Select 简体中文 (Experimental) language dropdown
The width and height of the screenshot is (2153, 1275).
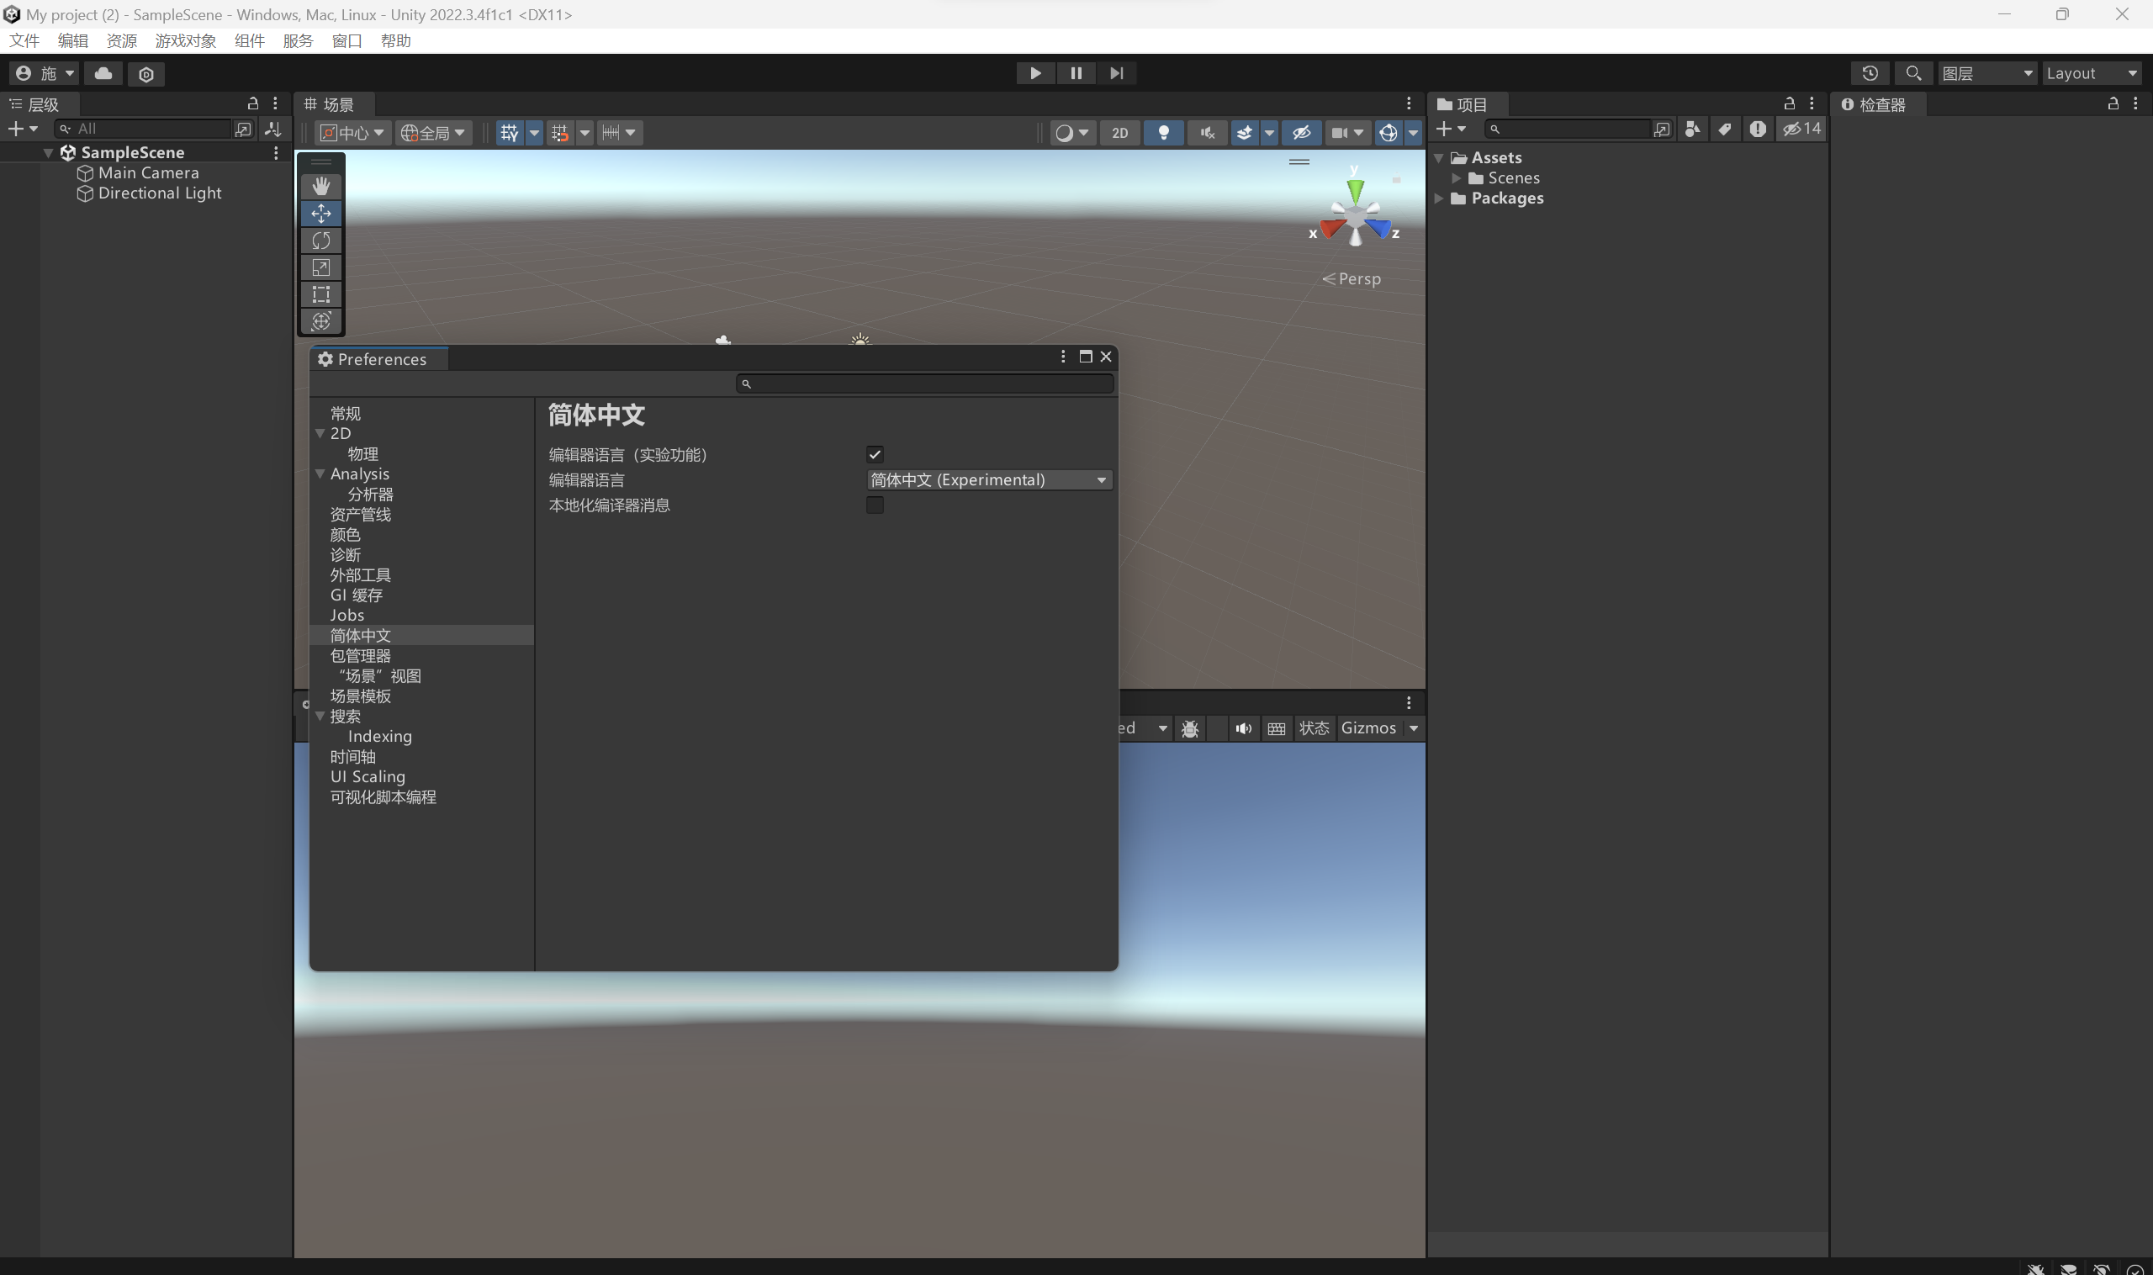point(987,479)
